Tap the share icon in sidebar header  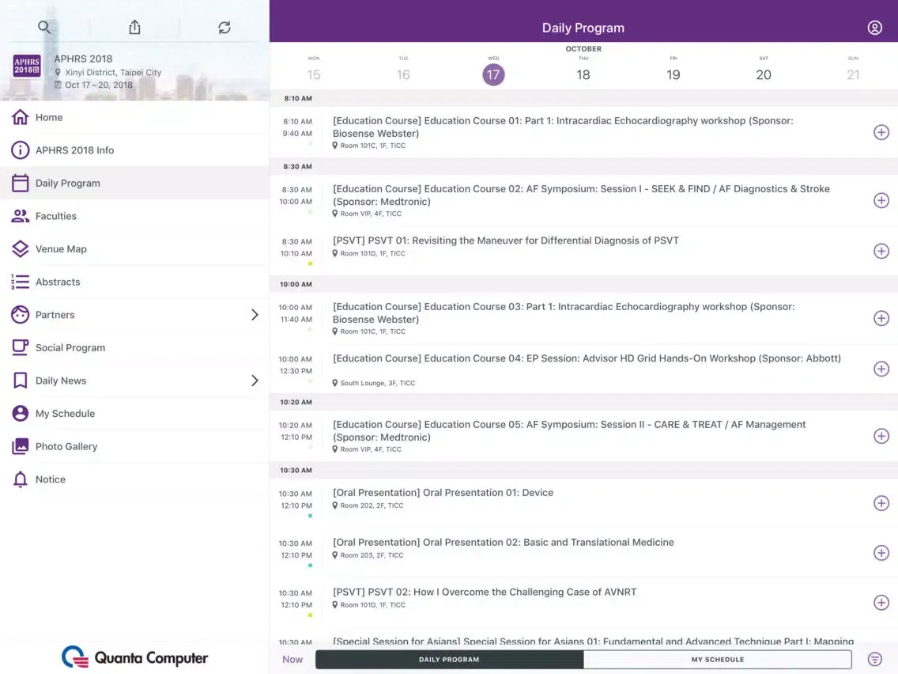pos(134,27)
